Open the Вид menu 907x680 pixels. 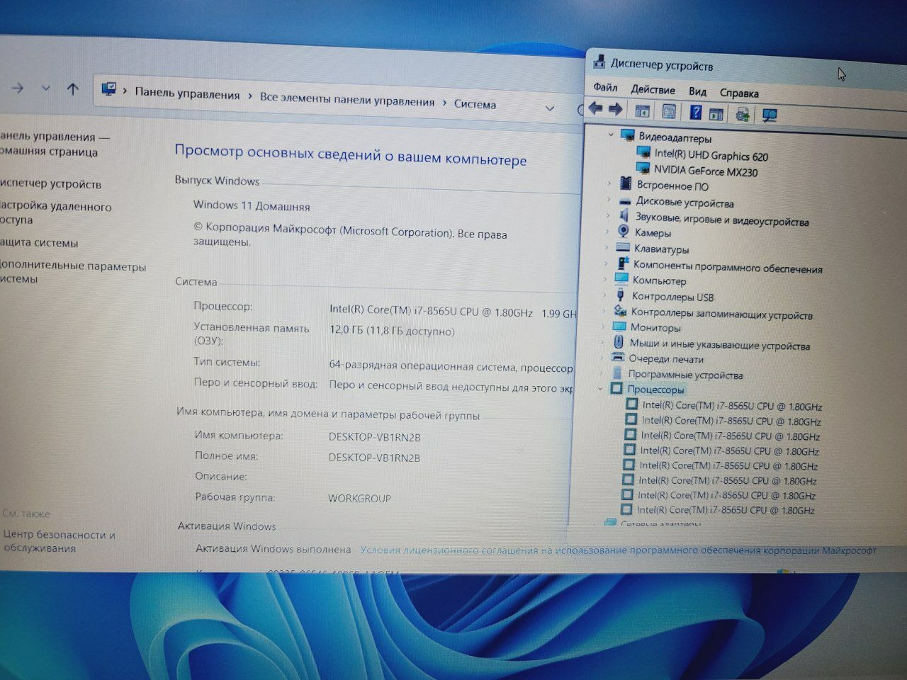pos(697,91)
